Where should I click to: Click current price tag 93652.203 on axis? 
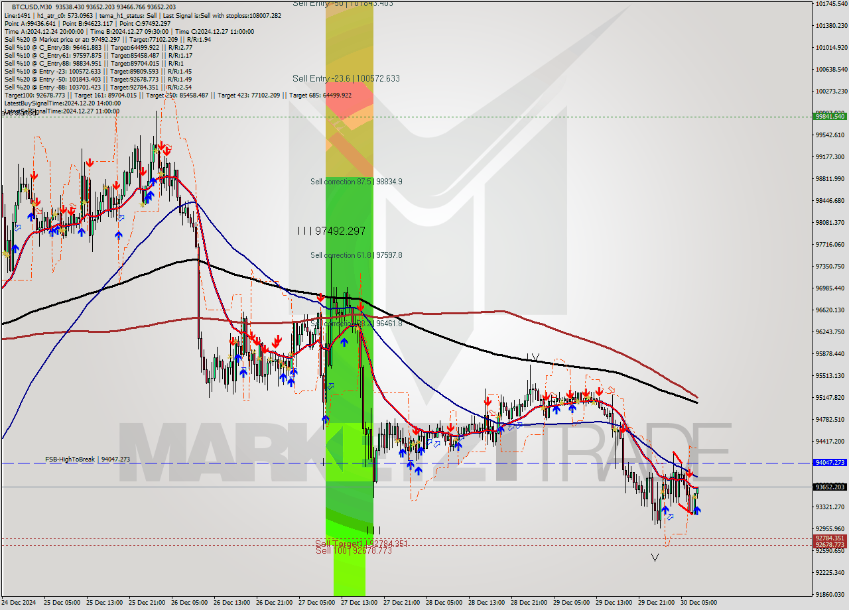tap(830, 487)
